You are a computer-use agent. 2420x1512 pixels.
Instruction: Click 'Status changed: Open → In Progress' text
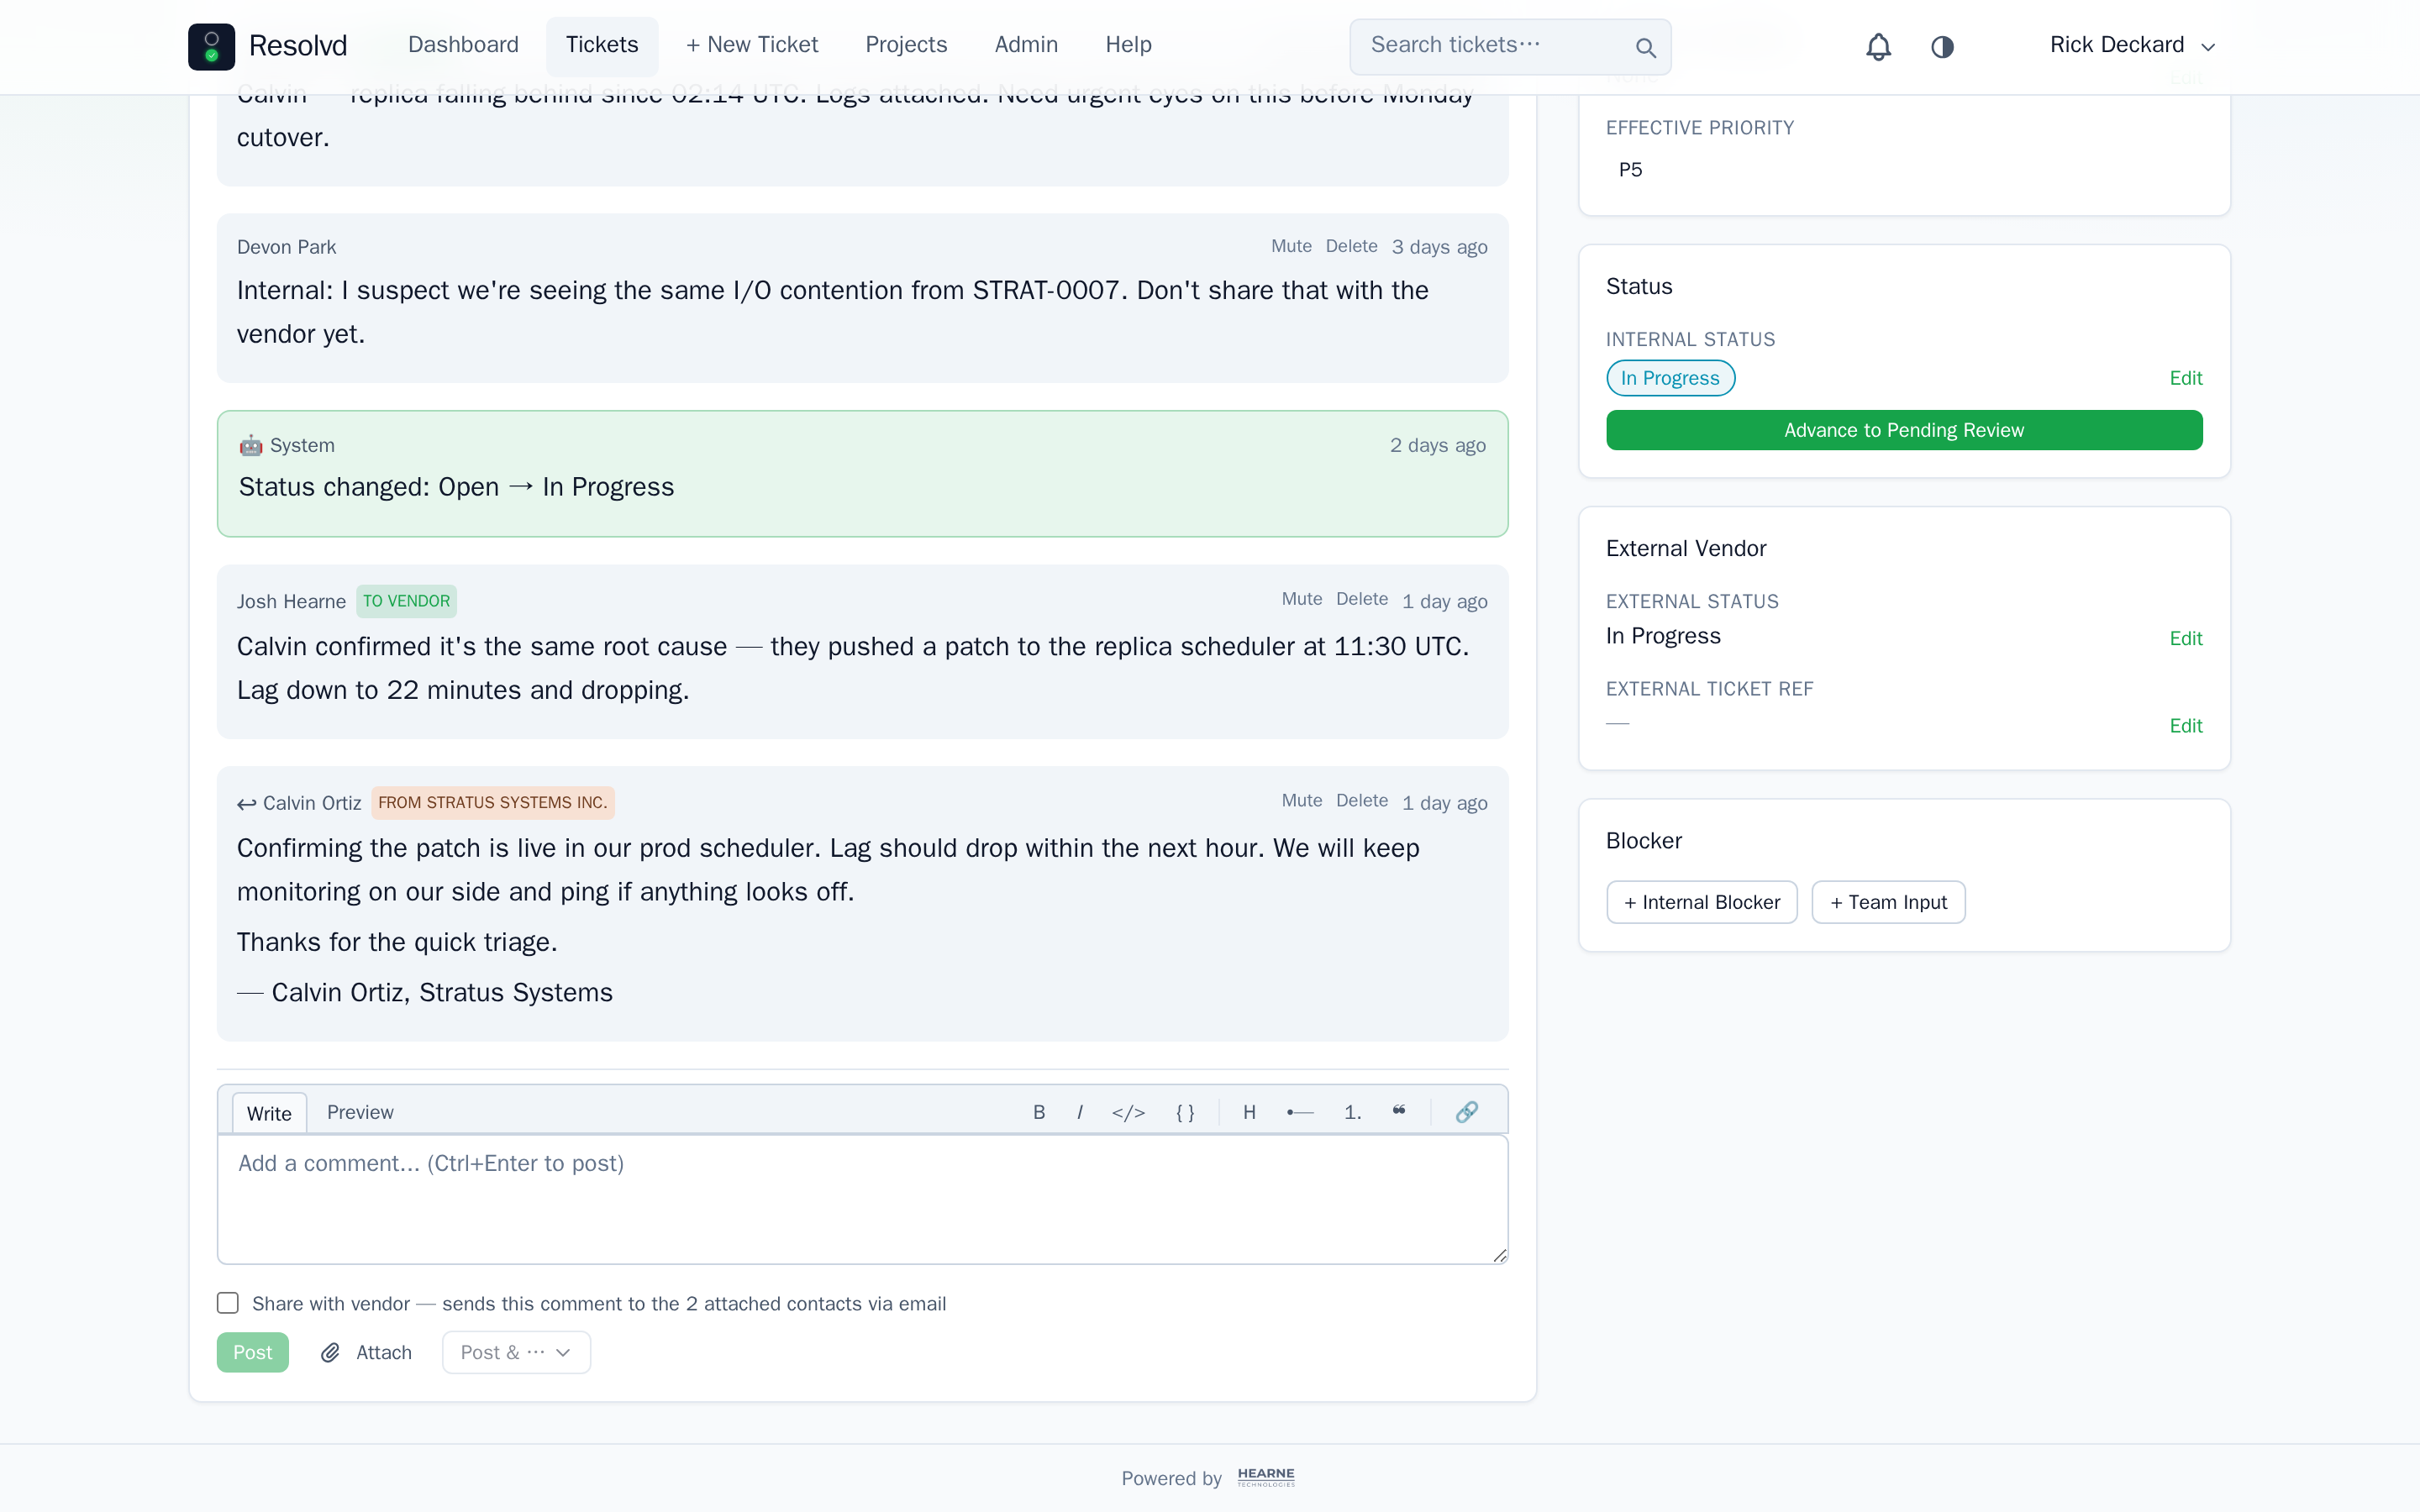click(456, 487)
